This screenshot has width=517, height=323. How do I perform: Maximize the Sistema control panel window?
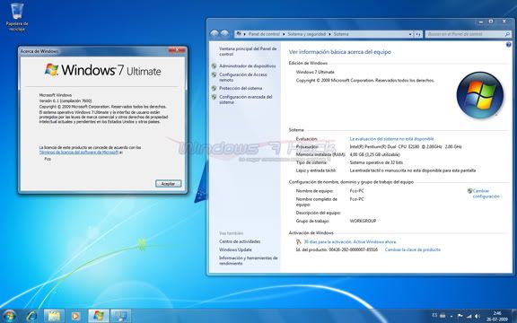491,22
